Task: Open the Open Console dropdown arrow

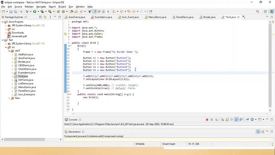Action: pos(263,120)
